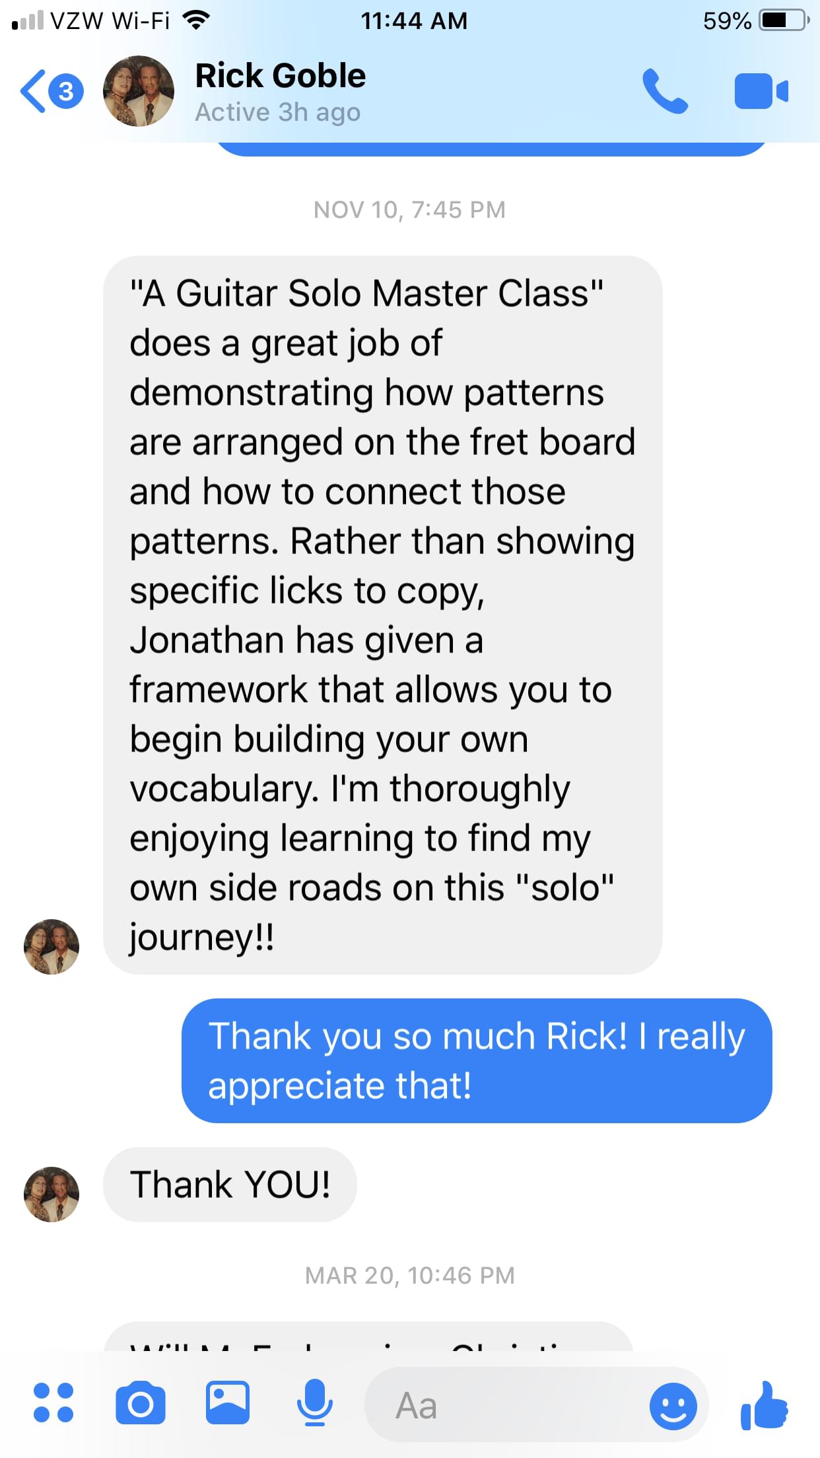This screenshot has height=1458, width=820.
Task: Start a video call with Rick Goble
Action: [x=761, y=91]
